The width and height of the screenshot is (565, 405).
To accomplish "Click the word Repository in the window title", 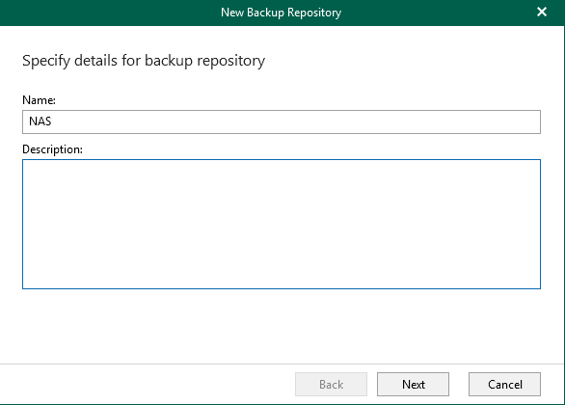I will click(x=314, y=13).
